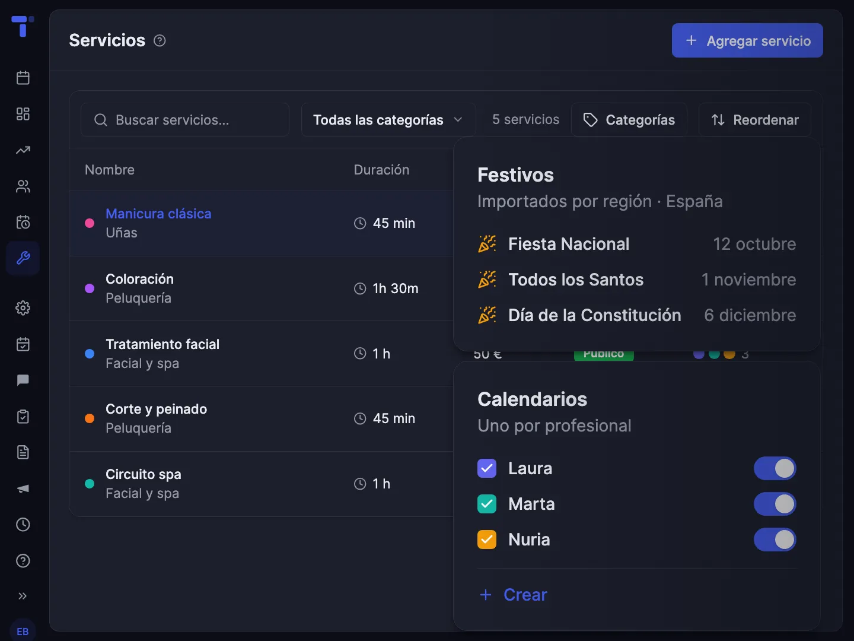Open the megaphone marketing icon
This screenshot has height=641, width=854.
point(23,488)
